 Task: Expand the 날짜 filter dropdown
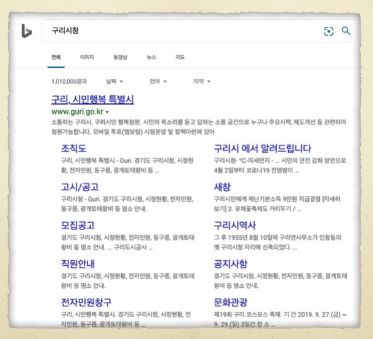tap(114, 81)
